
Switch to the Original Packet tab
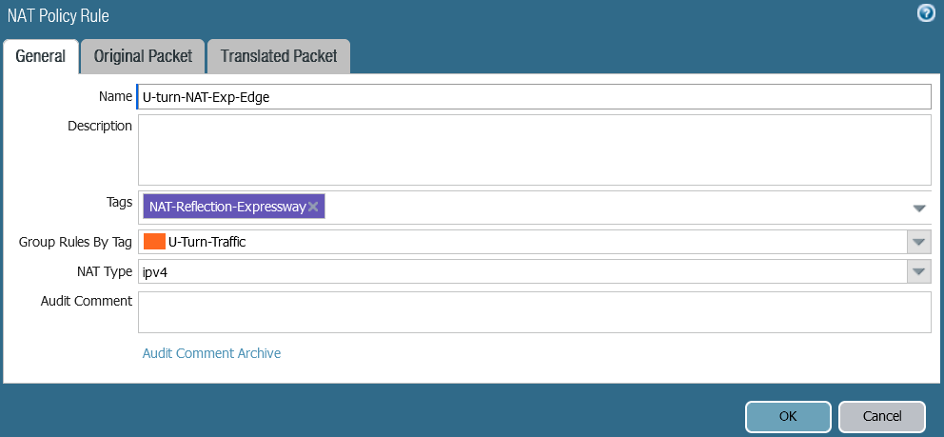(x=143, y=56)
